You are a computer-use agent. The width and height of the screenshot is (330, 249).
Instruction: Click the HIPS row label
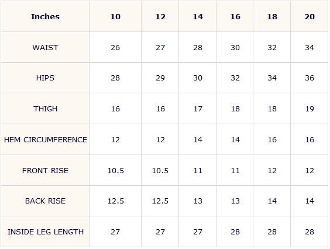(45, 78)
